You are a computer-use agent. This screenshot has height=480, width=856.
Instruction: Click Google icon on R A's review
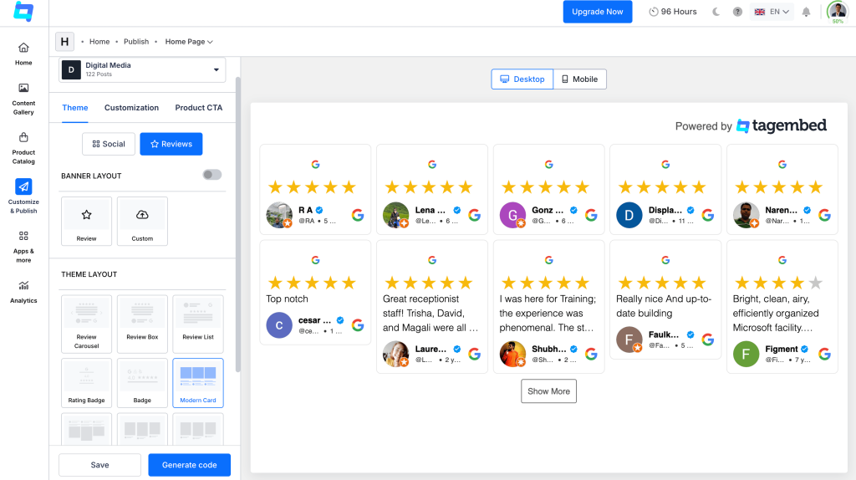tap(358, 215)
